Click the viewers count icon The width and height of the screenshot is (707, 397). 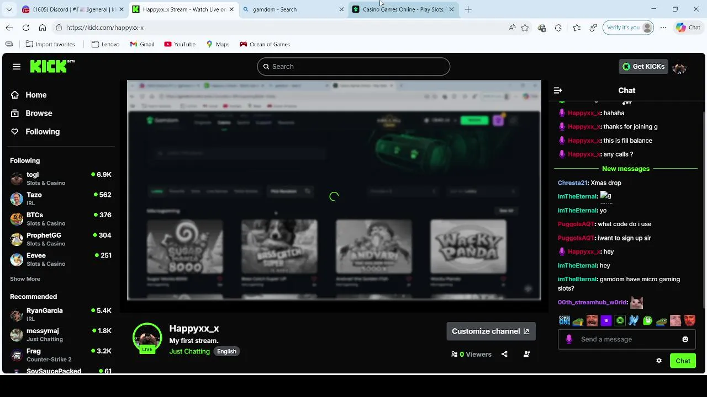click(454, 354)
